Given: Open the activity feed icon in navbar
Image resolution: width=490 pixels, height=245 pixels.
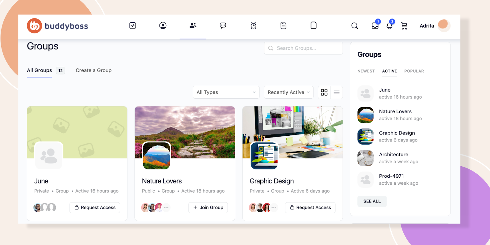Looking at the screenshot, I should point(133,26).
